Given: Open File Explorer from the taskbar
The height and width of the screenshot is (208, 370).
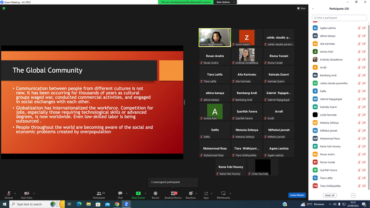Looking at the screenshot, I should tap(88, 204).
